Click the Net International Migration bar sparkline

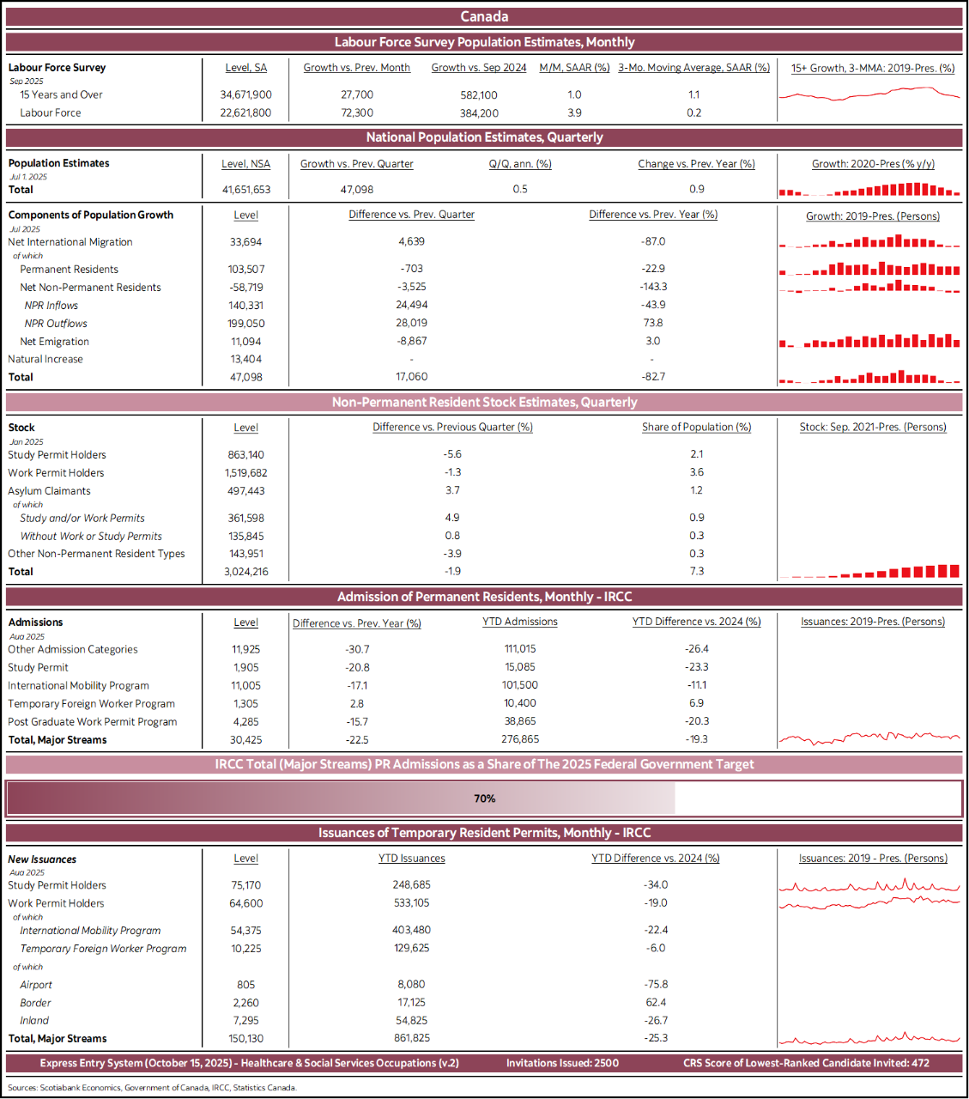click(x=869, y=243)
